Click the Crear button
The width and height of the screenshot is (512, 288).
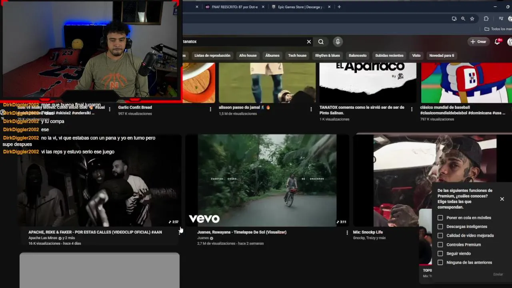478,42
